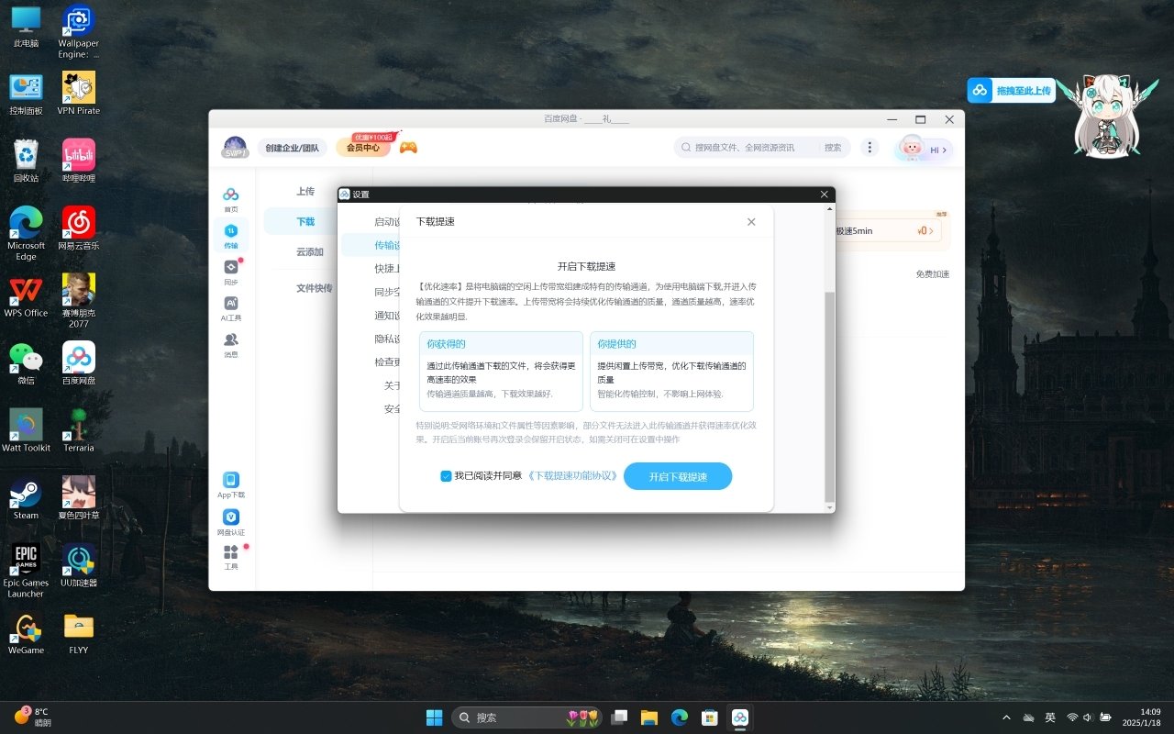Click the Windows Start button
This screenshot has height=734, width=1174.
tap(434, 717)
